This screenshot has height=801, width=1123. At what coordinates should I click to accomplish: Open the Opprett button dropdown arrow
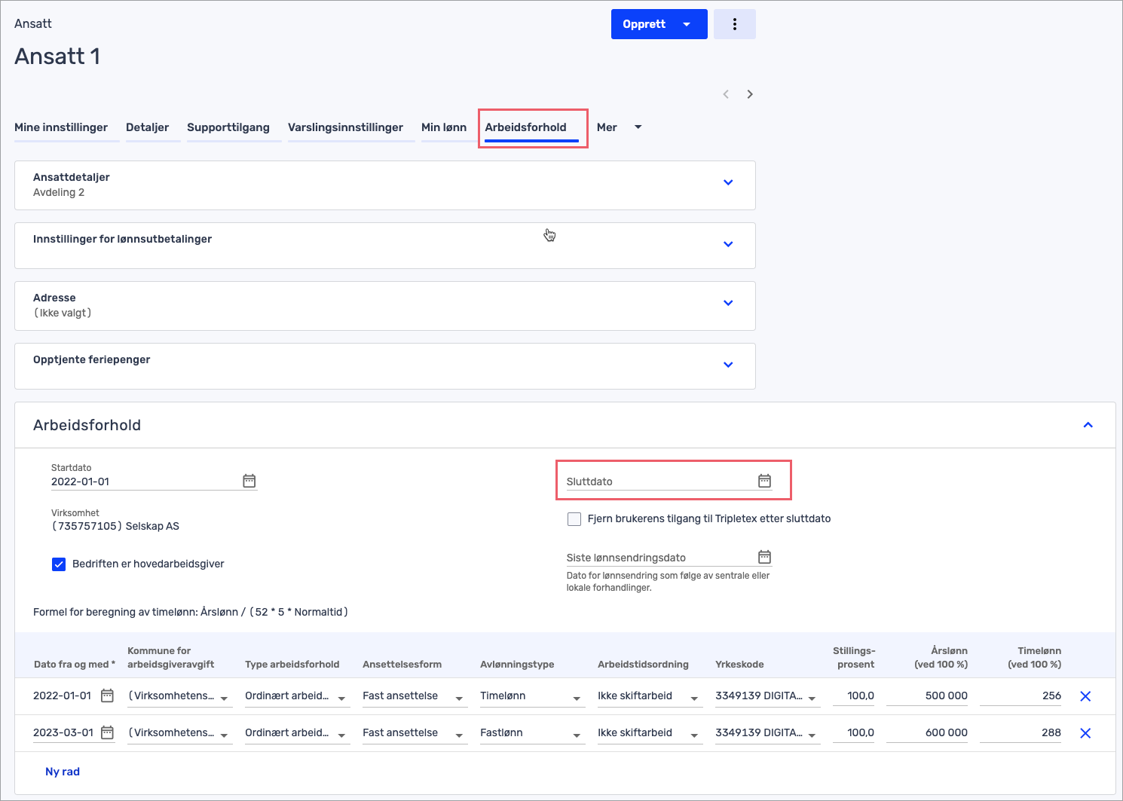pos(687,24)
